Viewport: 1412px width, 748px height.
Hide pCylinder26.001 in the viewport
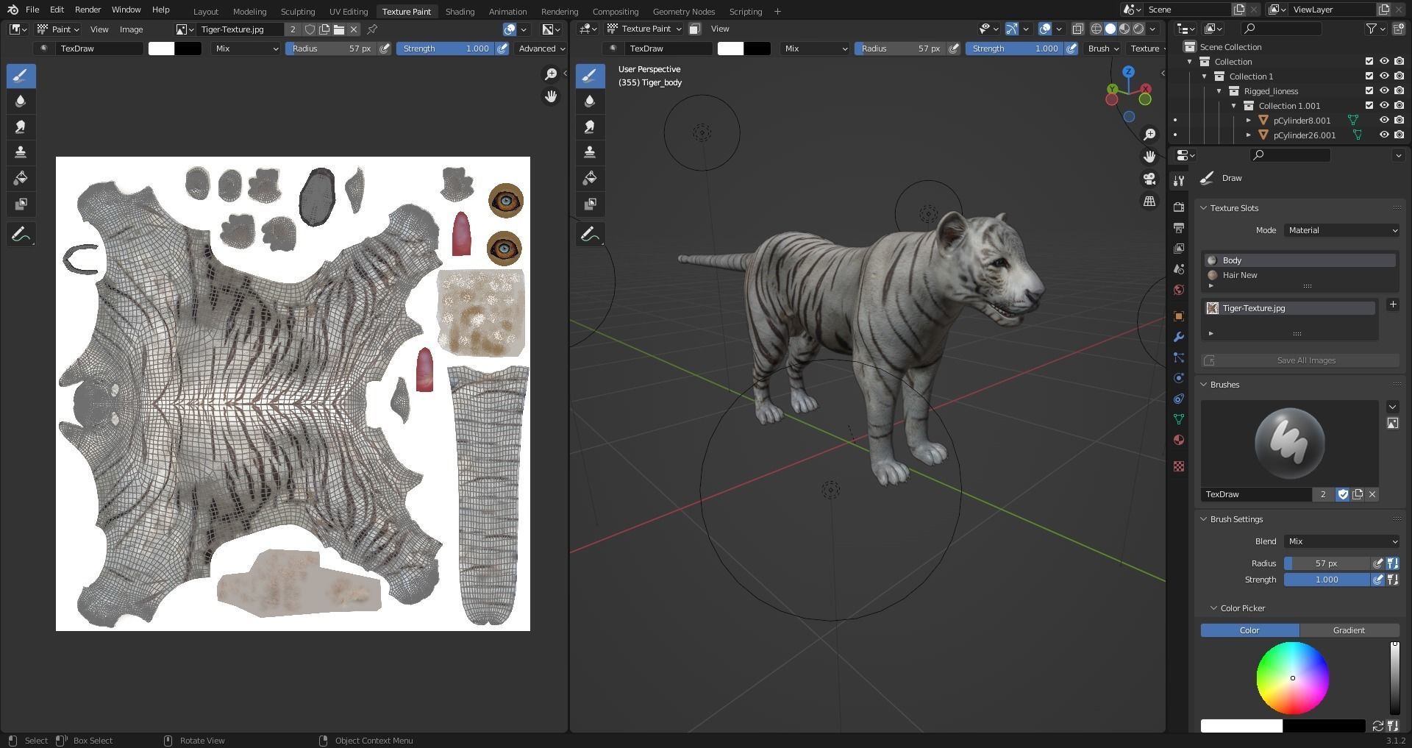[x=1383, y=135]
